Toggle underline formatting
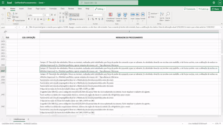 click(35, 19)
